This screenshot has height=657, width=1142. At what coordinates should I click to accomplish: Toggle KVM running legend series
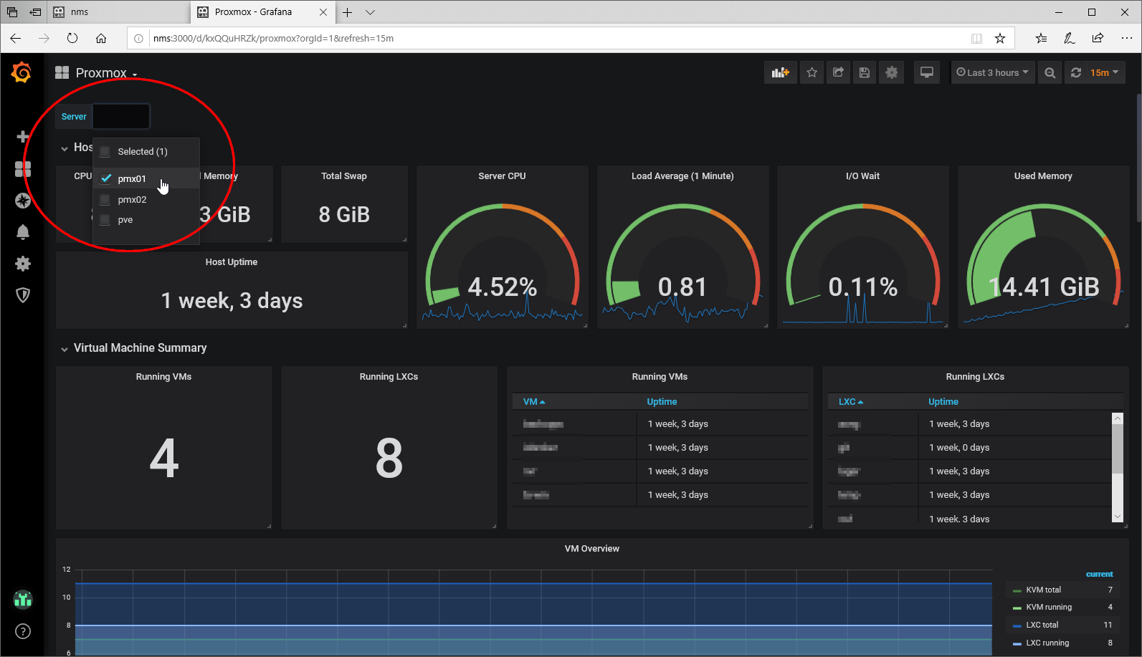pyautogui.click(x=1049, y=607)
